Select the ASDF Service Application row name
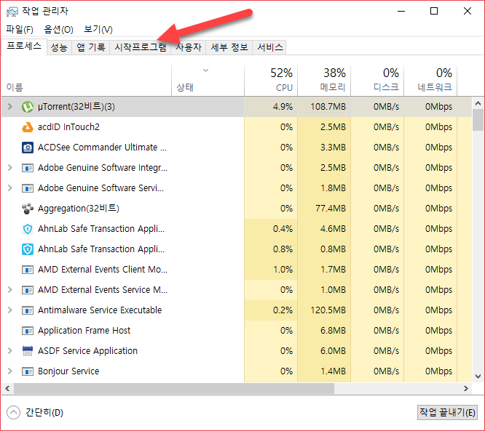This screenshot has height=431, width=485. coord(88,351)
